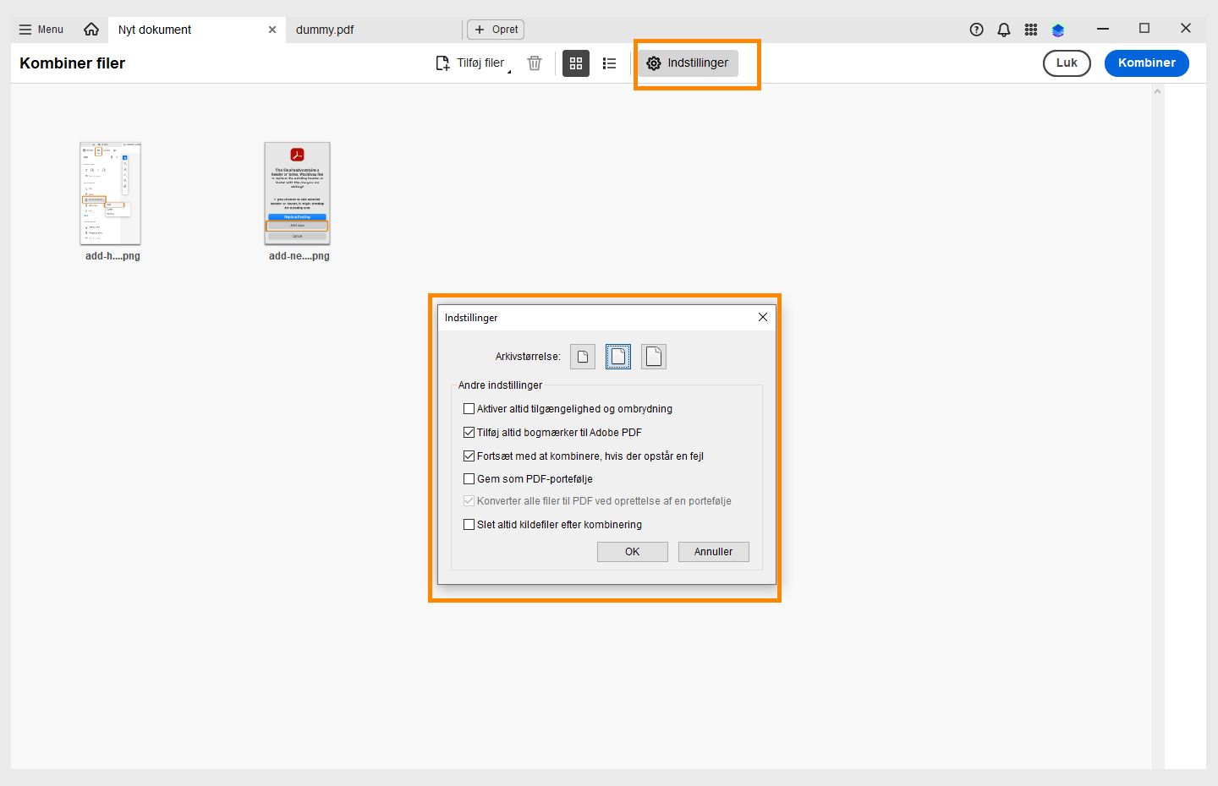
Task: Choose the small file size icon
Action: pos(583,357)
